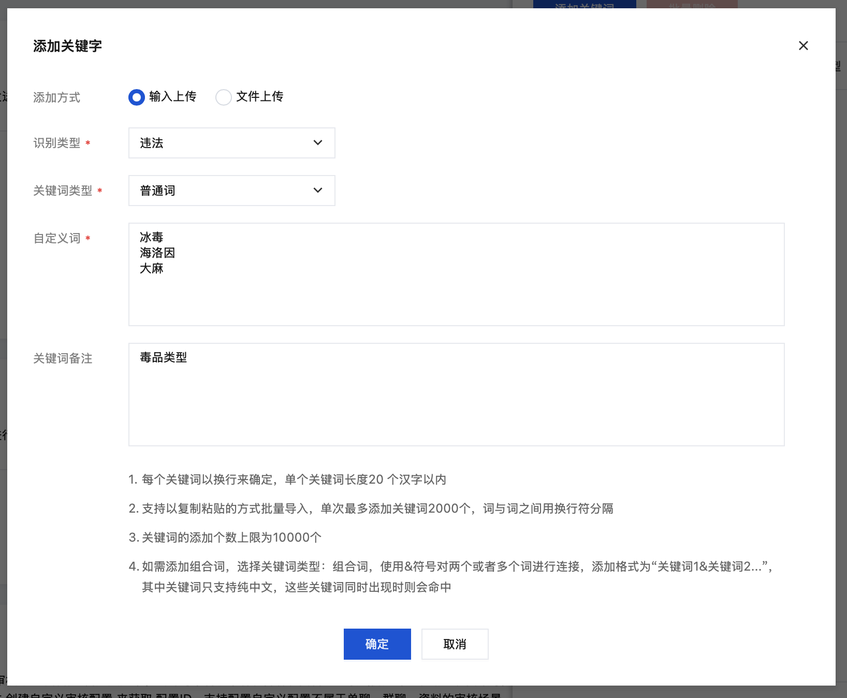Click the chevron arrow in 识别类型 field
This screenshot has width=847, height=698.
click(x=318, y=143)
